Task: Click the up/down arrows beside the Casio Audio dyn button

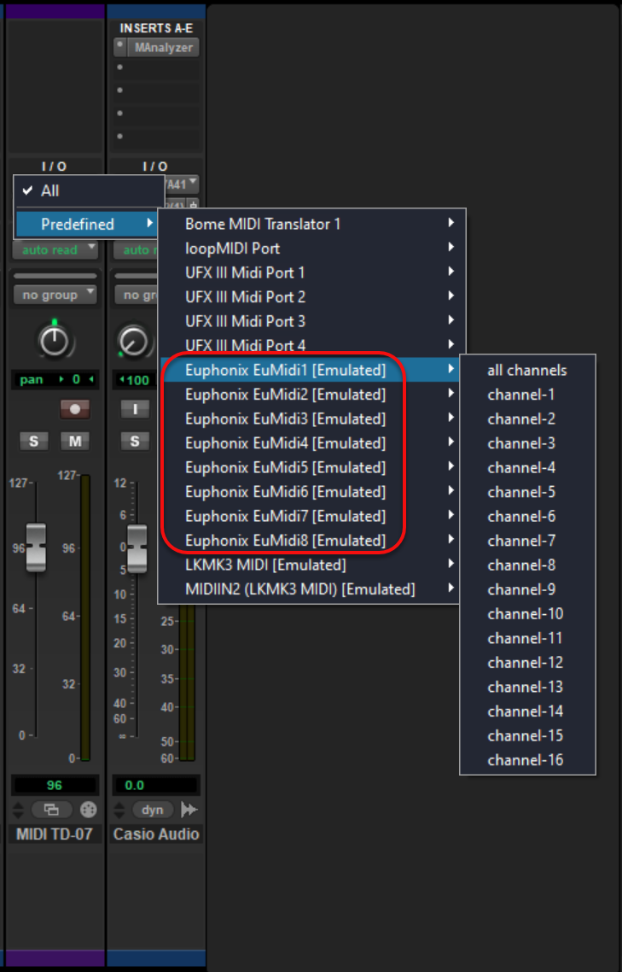Action: (121, 810)
